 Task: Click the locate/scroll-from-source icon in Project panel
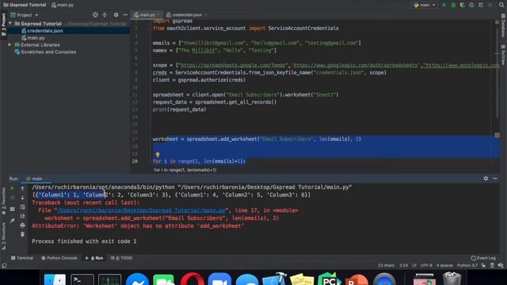95,15
